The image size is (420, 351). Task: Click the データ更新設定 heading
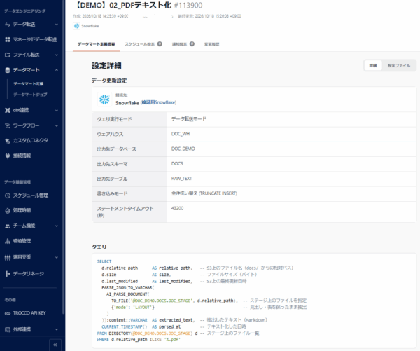(x=109, y=81)
